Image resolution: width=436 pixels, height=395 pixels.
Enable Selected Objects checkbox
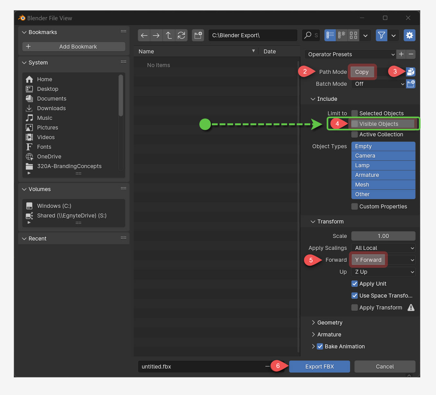[355, 113]
